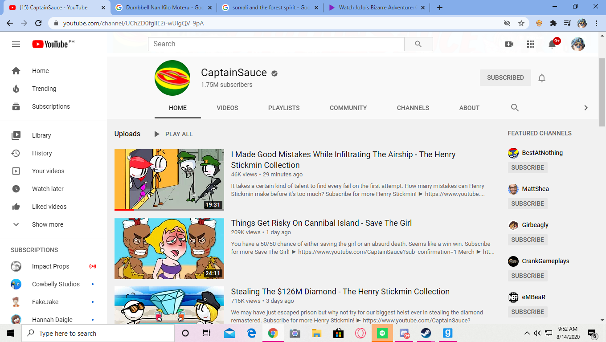Open the hamburger guide menu
Image resolution: width=606 pixels, height=342 pixels.
pos(16,44)
